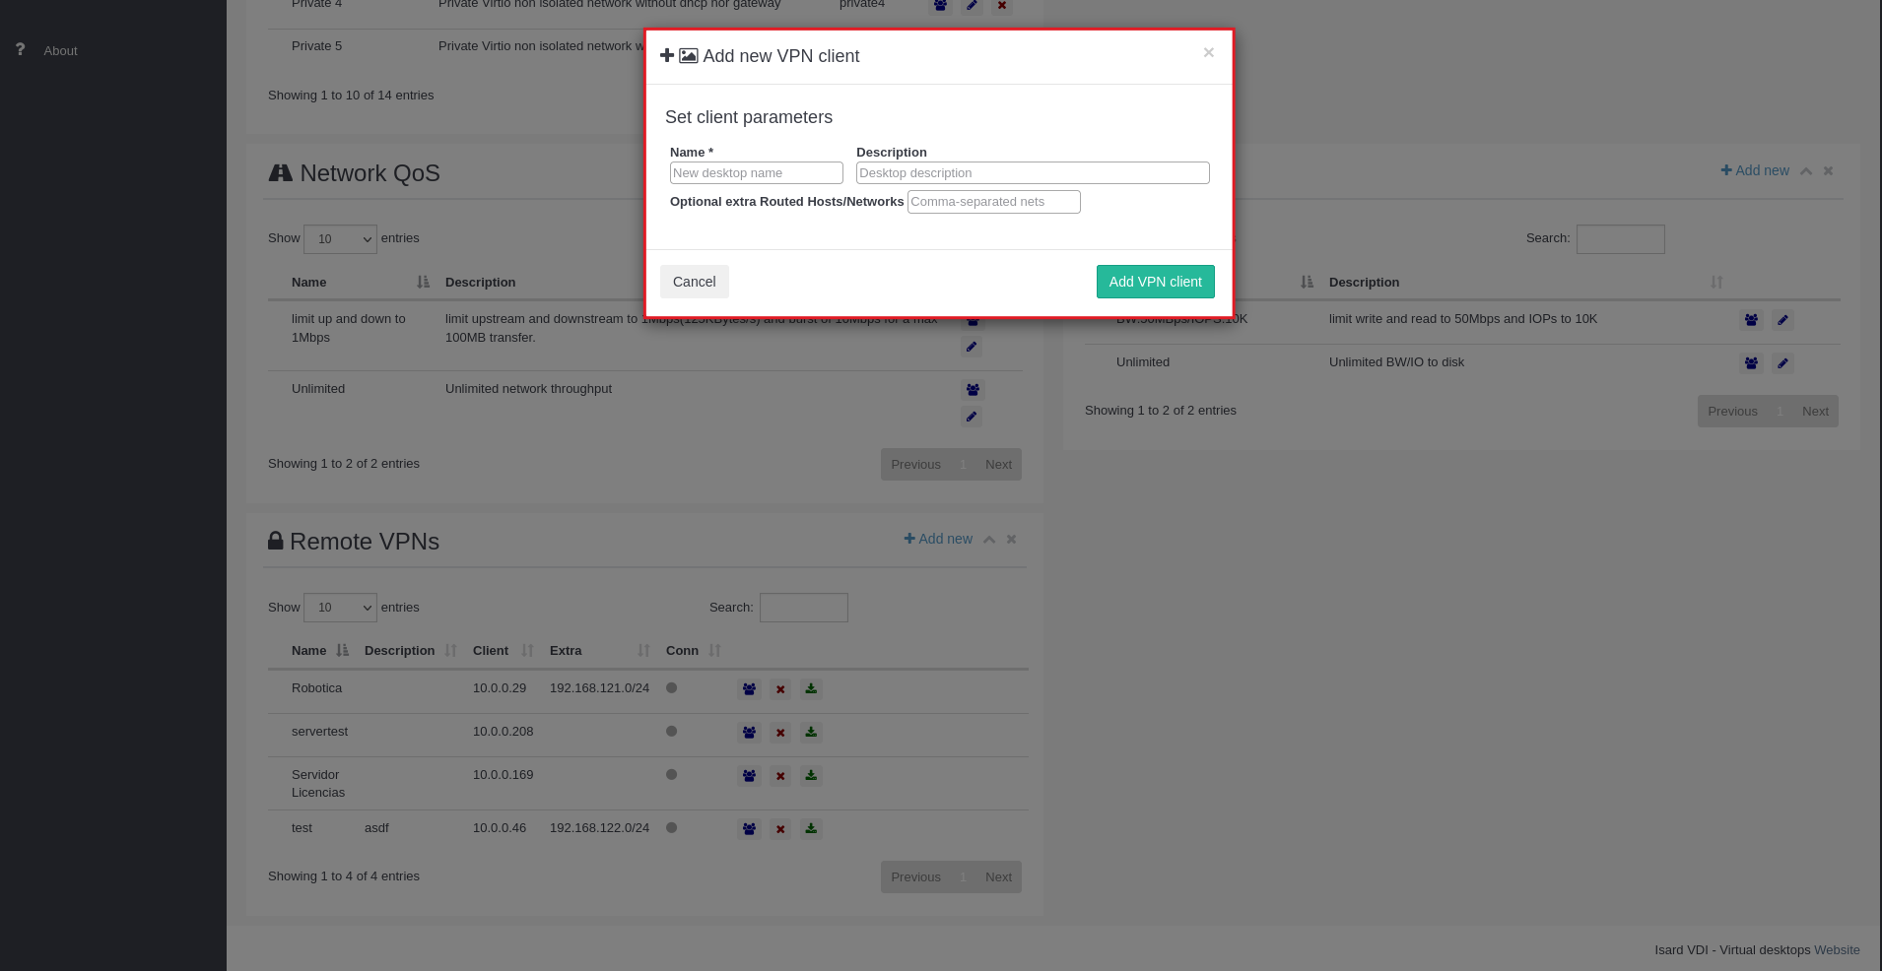Click the Add VPN client button
The image size is (1882, 971).
click(1155, 282)
